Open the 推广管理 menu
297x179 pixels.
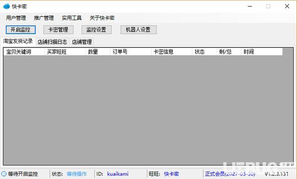pos(44,18)
